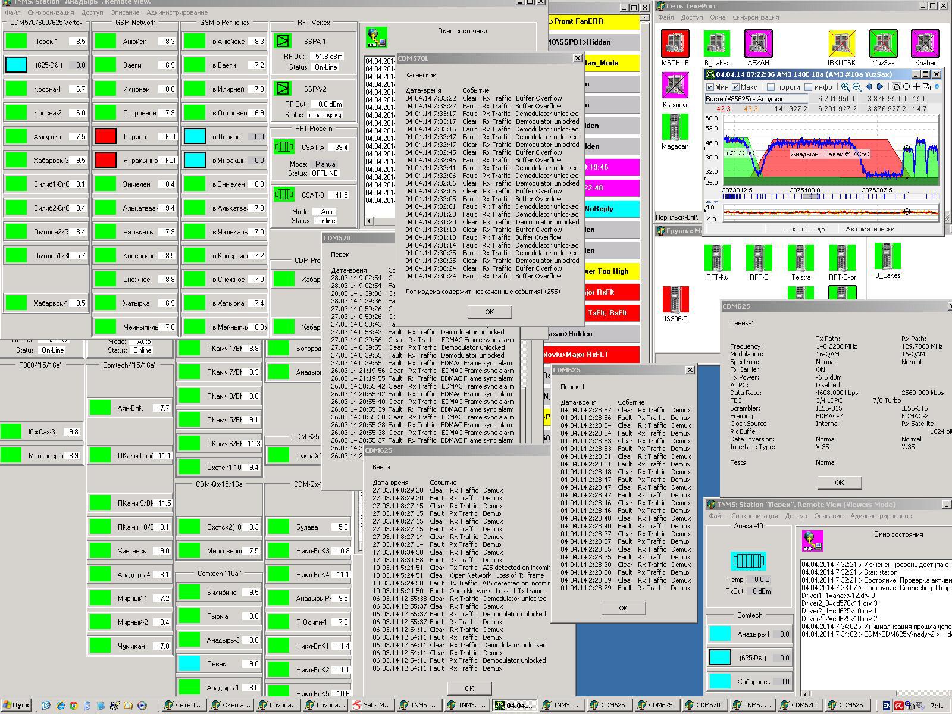Switch to Satis M... taskbar button
The image size is (952, 714).
click(372, 705)
